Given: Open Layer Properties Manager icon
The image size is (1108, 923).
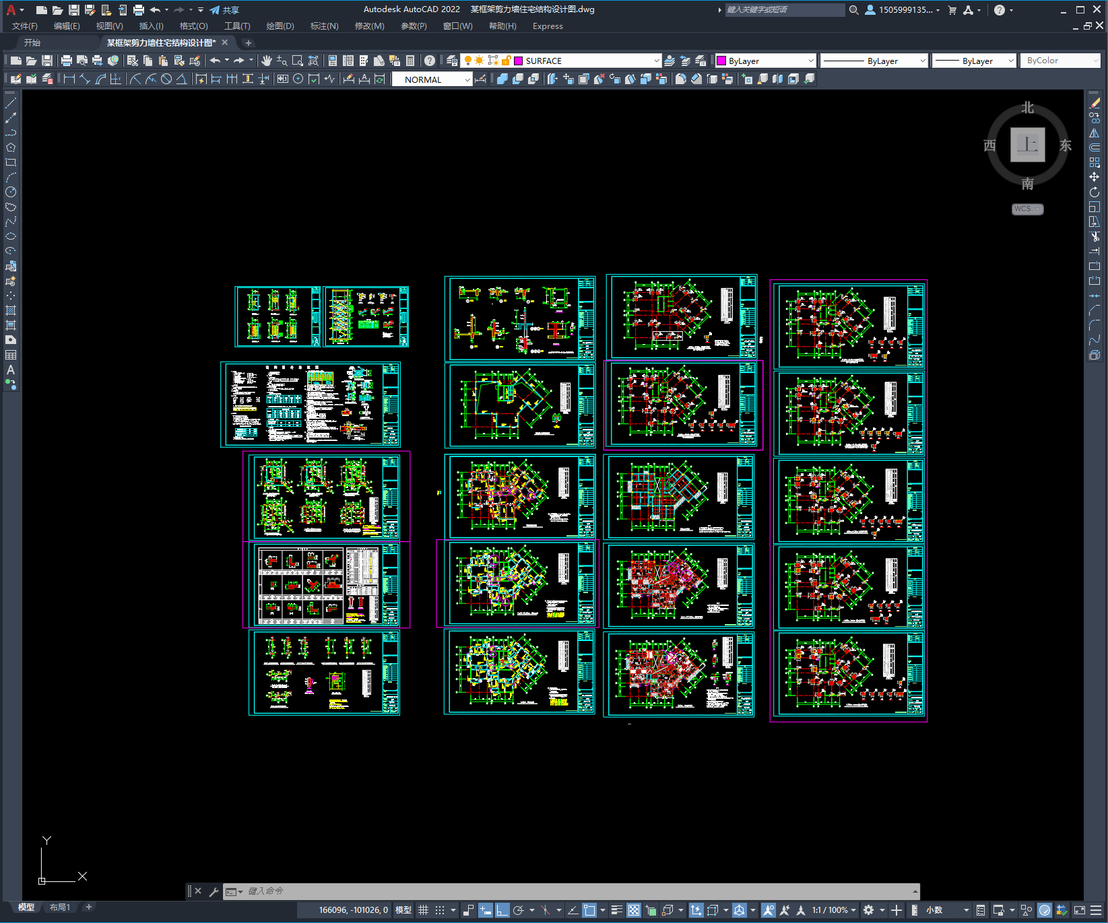Looking at the screenshot, I should tap(452, 61).
